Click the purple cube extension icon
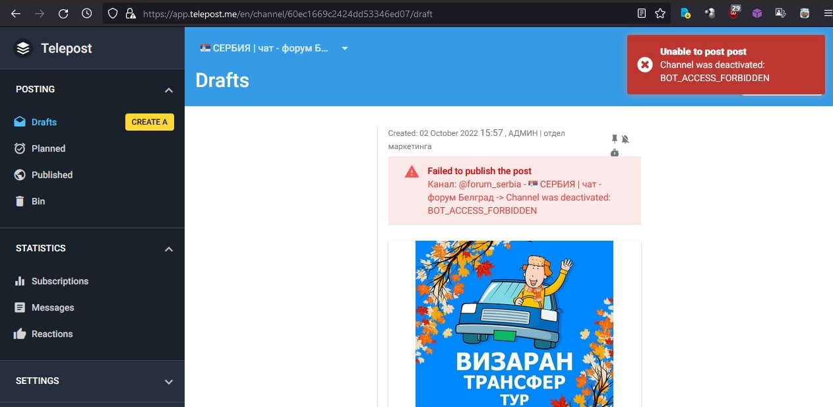 (757, 13)
